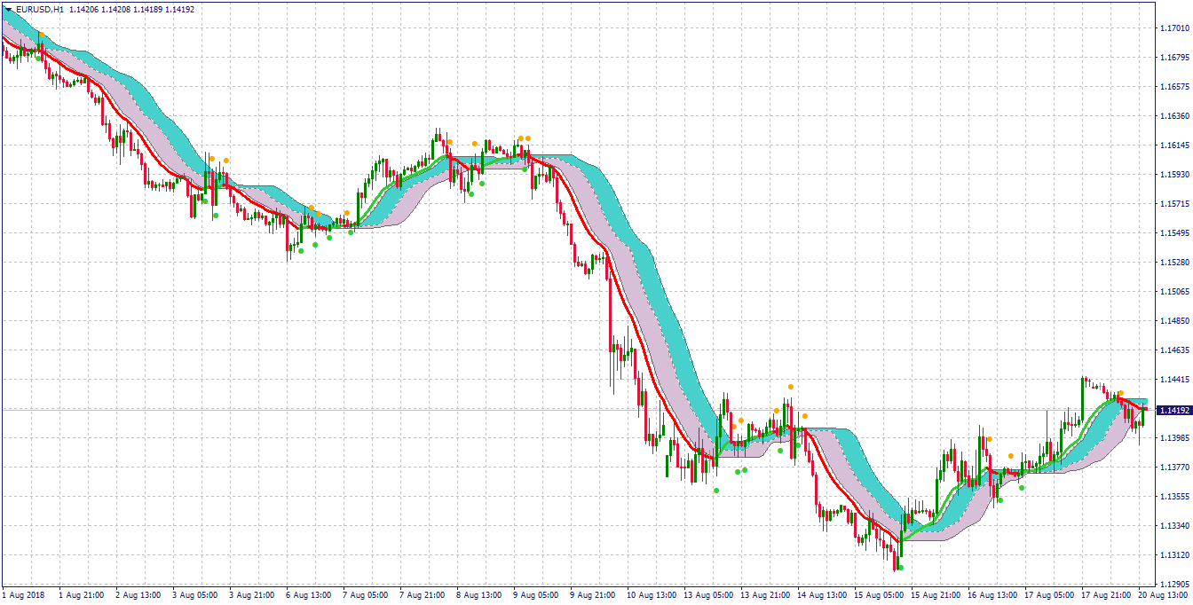Click the 1.16795 price axis label
Viewport: 1193px width, 605px height.
click(x=1174, y=58)
